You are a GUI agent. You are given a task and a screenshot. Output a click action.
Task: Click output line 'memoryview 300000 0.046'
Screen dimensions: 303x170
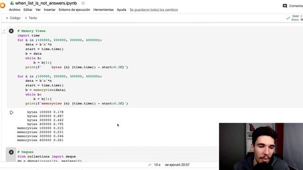click(40, 136)
